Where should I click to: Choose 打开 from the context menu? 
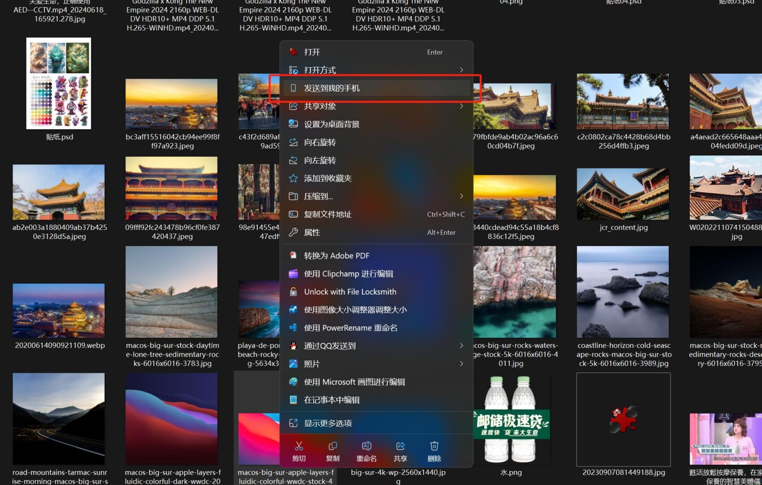point(377,52)
